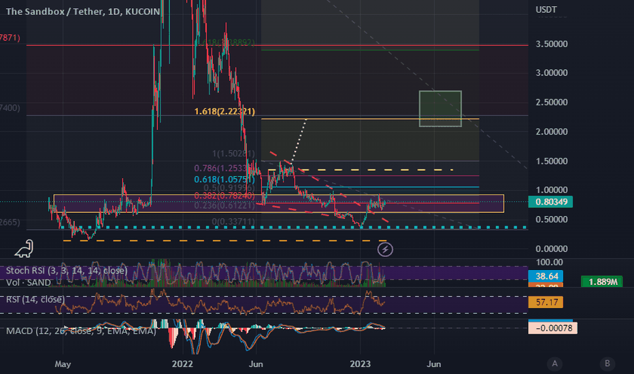Click the 2.50000 price axis label

point(552,102)
